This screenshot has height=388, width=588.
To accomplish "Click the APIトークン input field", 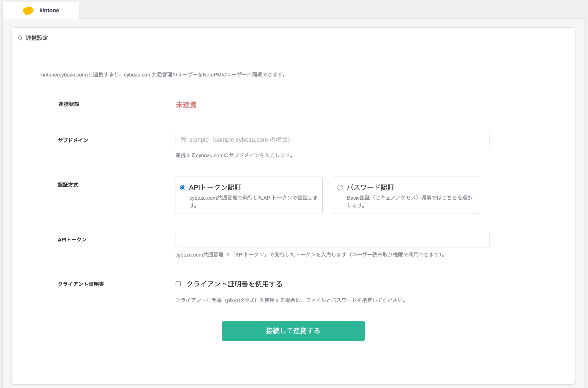I will (332, 239).
